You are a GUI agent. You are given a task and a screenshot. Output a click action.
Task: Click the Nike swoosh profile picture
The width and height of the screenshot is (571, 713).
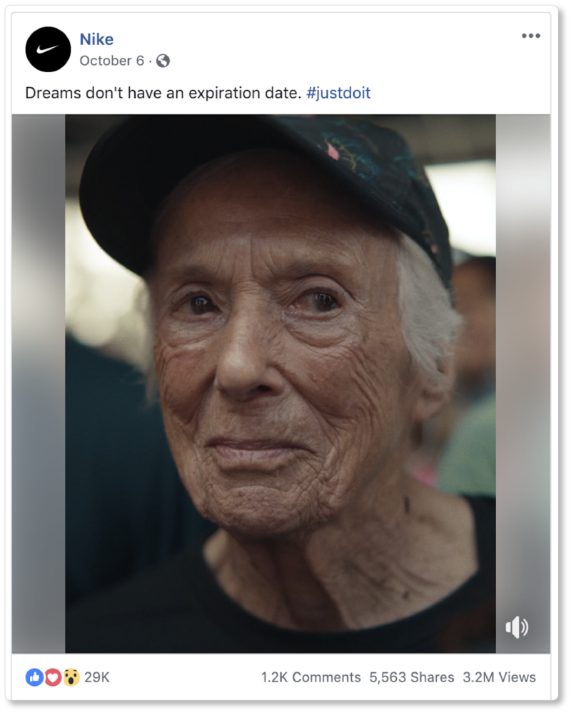[x=48, y=49]
